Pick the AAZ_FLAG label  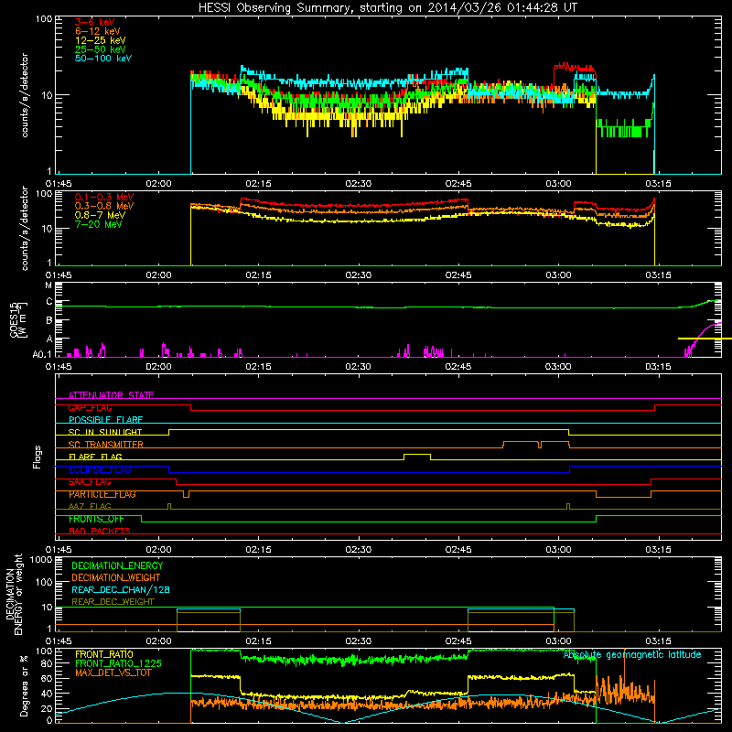(90, 506)
